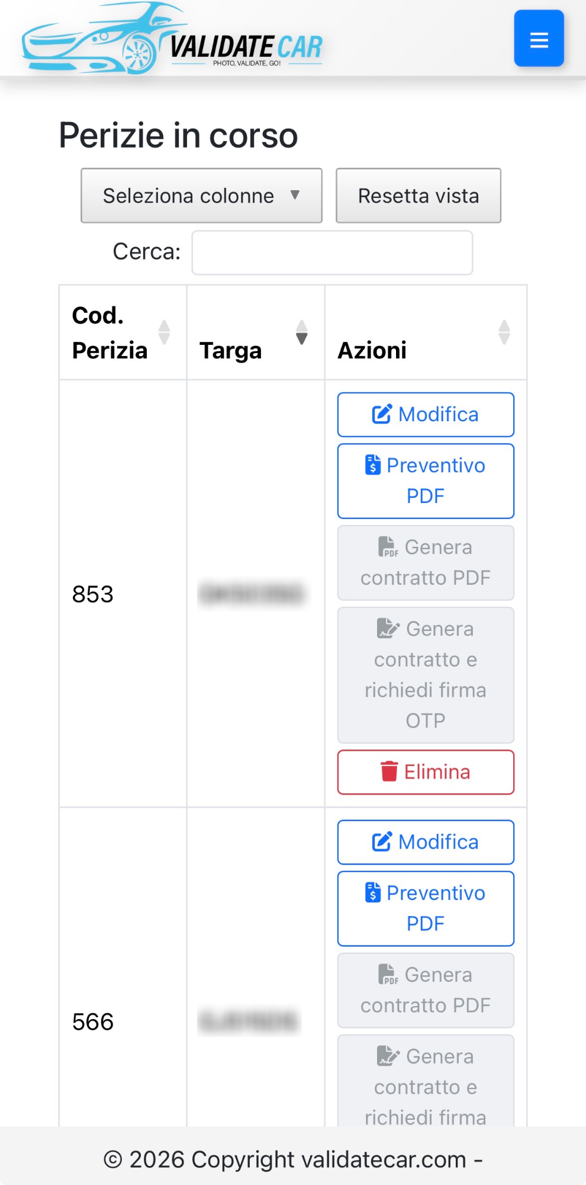
Task: Open the hamburger navigation menu
Action: [x=538, y=38]
